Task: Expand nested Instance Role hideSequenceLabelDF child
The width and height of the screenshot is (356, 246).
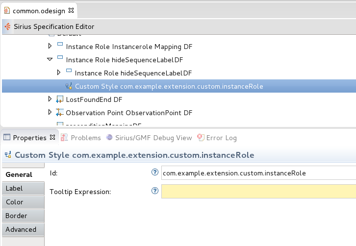Action: point(59,73)
